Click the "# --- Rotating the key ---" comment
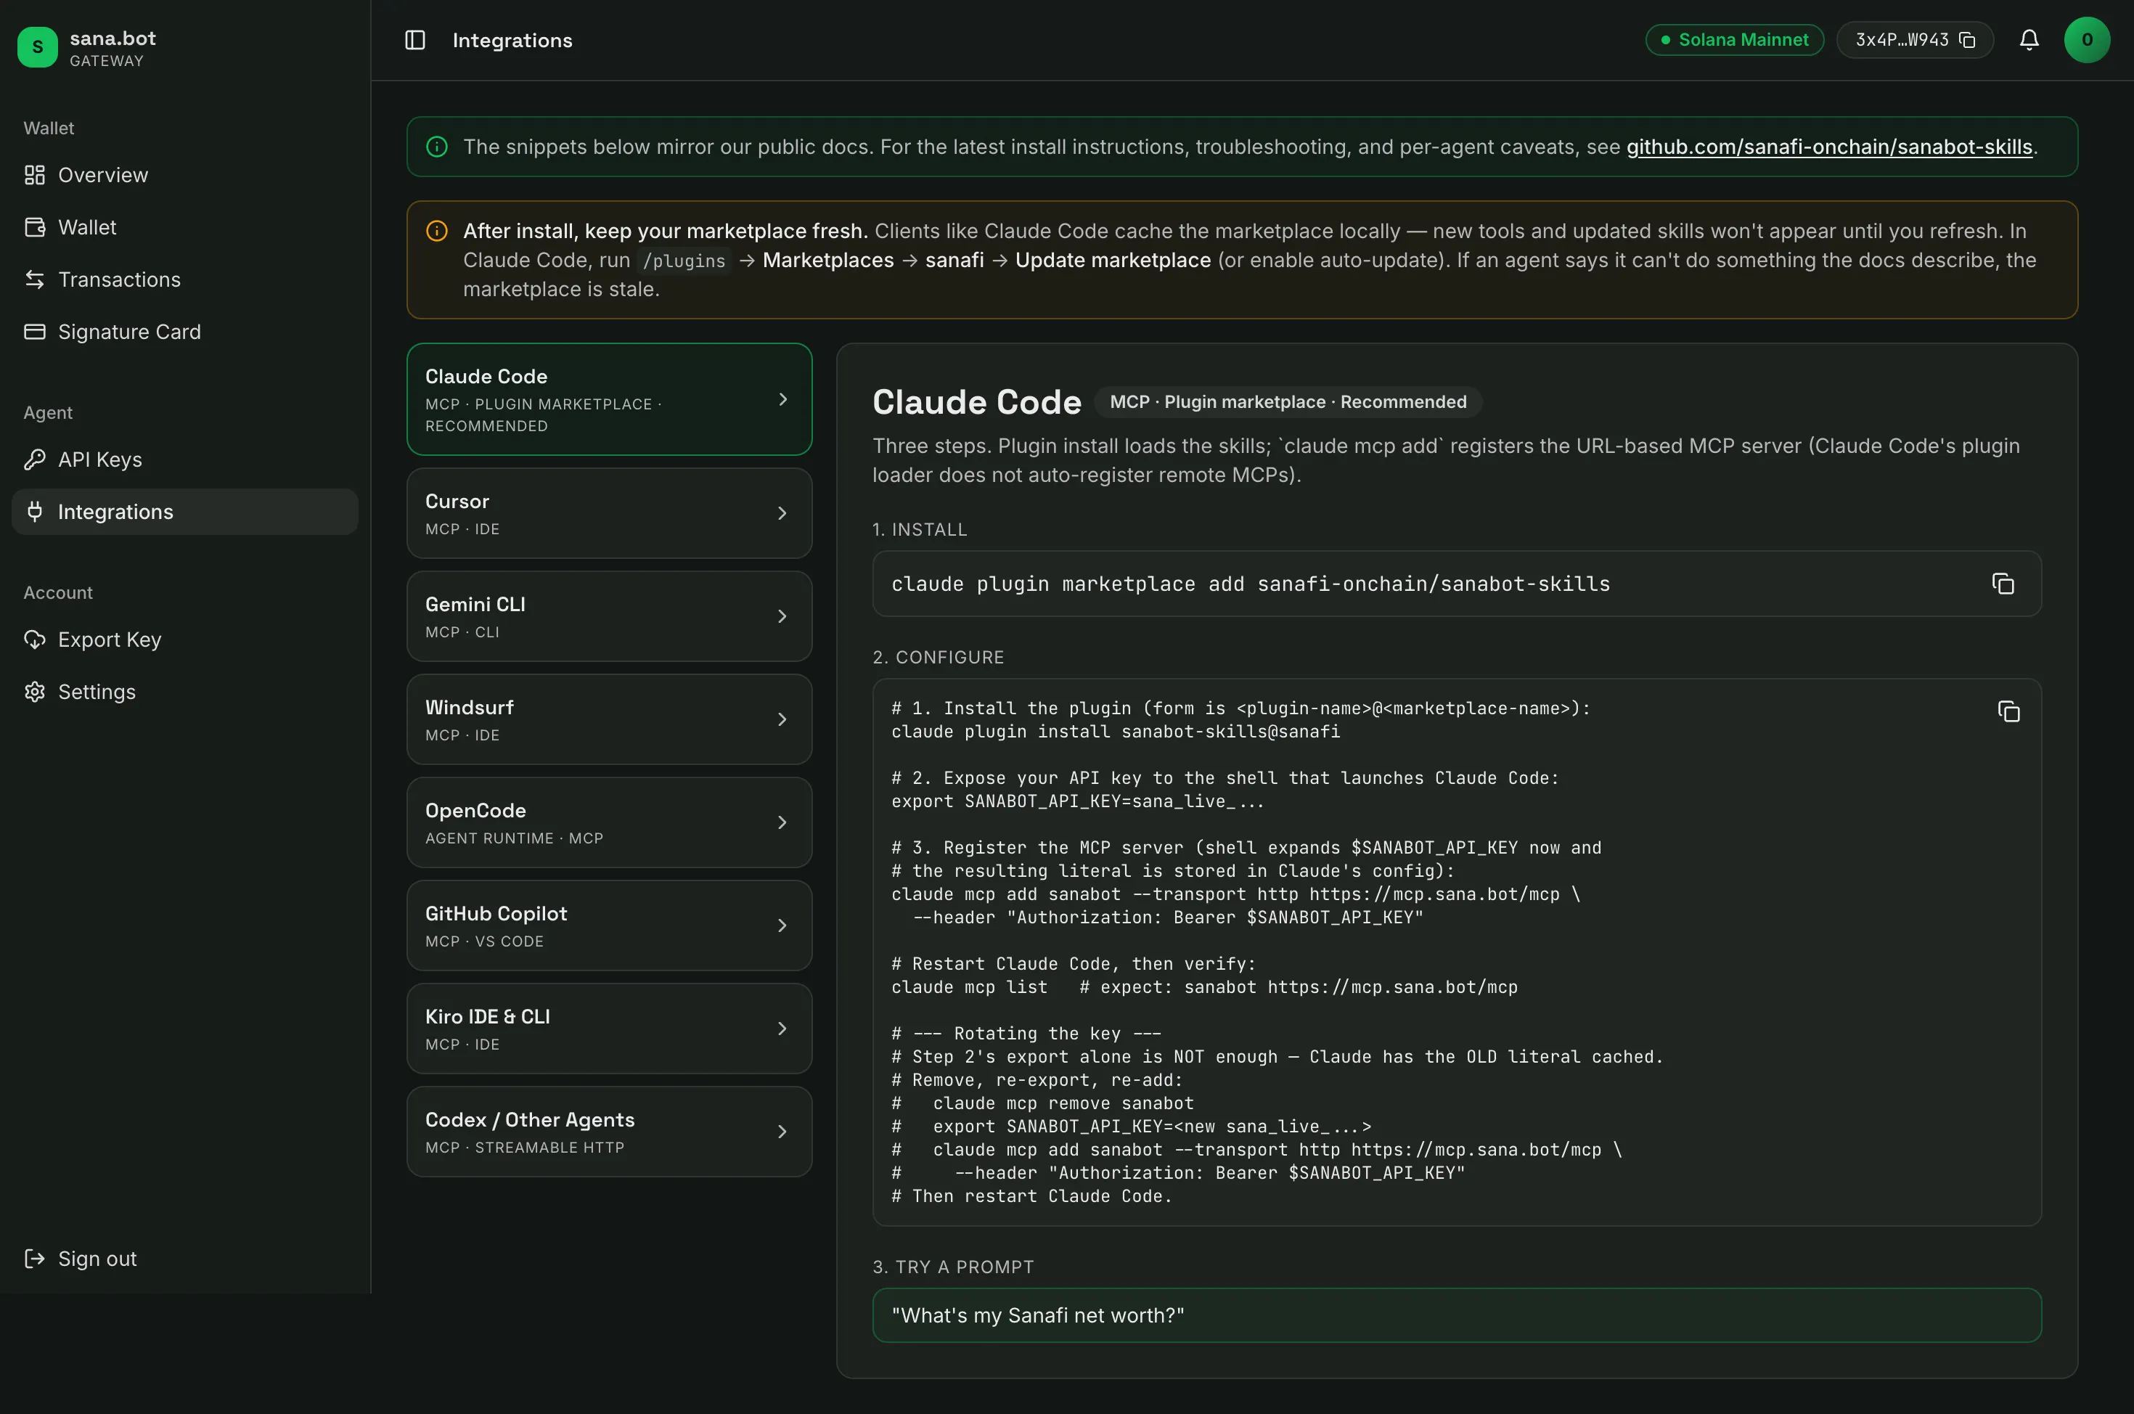The image size is (2134, 1414). pyautogui.click(x=1026, y=1034)
